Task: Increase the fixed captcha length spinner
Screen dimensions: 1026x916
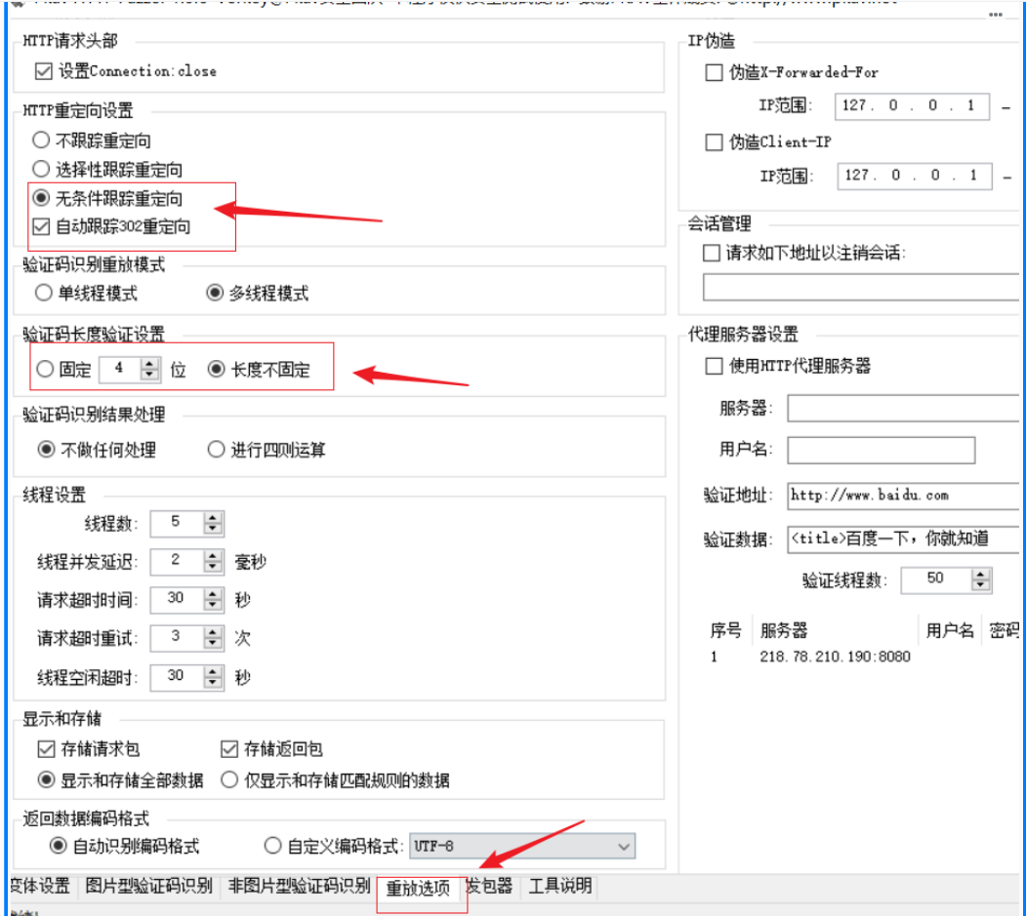Action: 149,364
